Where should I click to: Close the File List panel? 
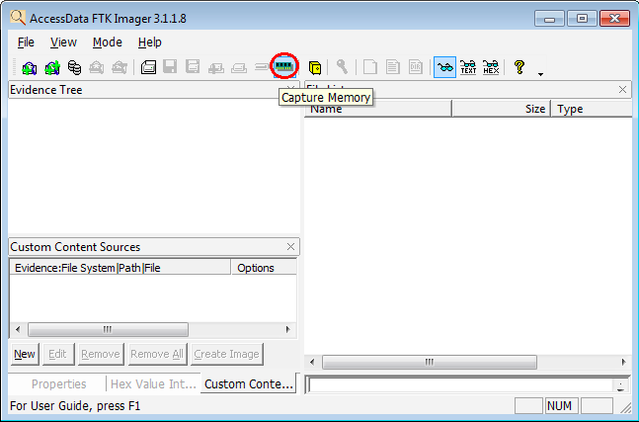tap(622, 90)
